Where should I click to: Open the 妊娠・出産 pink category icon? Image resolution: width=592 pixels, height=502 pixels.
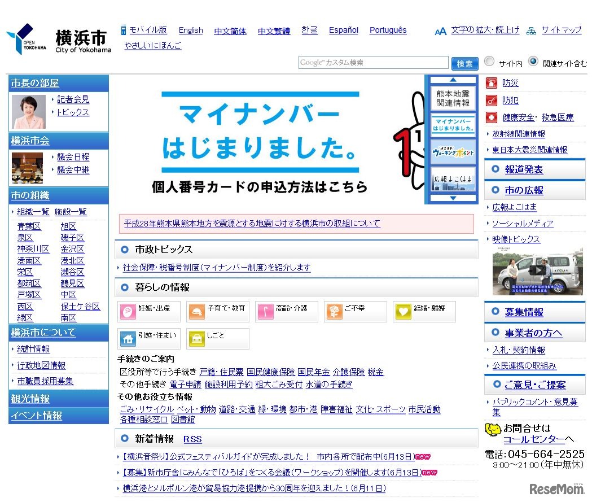coord(128,312)
